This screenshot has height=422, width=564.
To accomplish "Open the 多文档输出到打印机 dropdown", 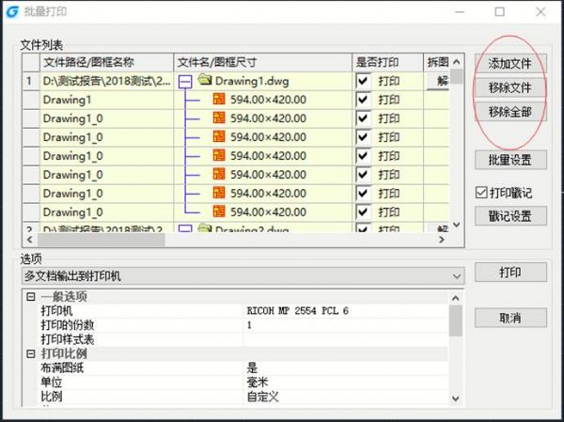I will (457, 275).
